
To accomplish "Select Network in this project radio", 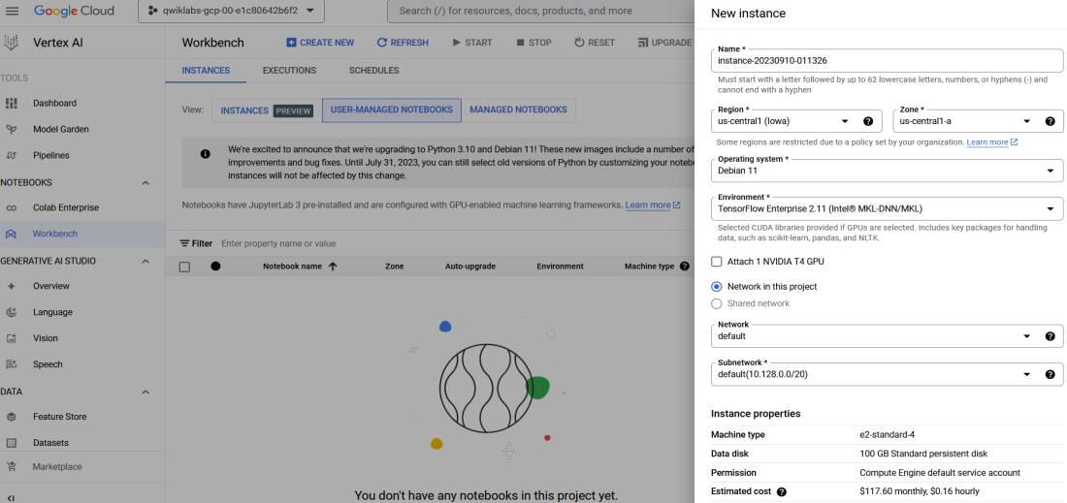I will coord(716,287).
